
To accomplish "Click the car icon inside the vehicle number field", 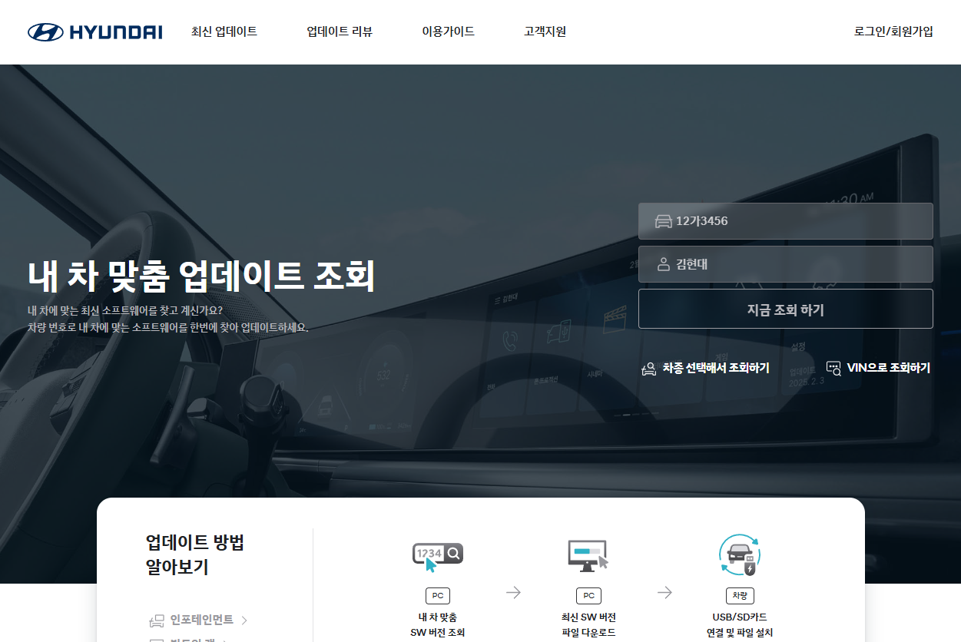I will pyautogui.click(x=664, y=220).
